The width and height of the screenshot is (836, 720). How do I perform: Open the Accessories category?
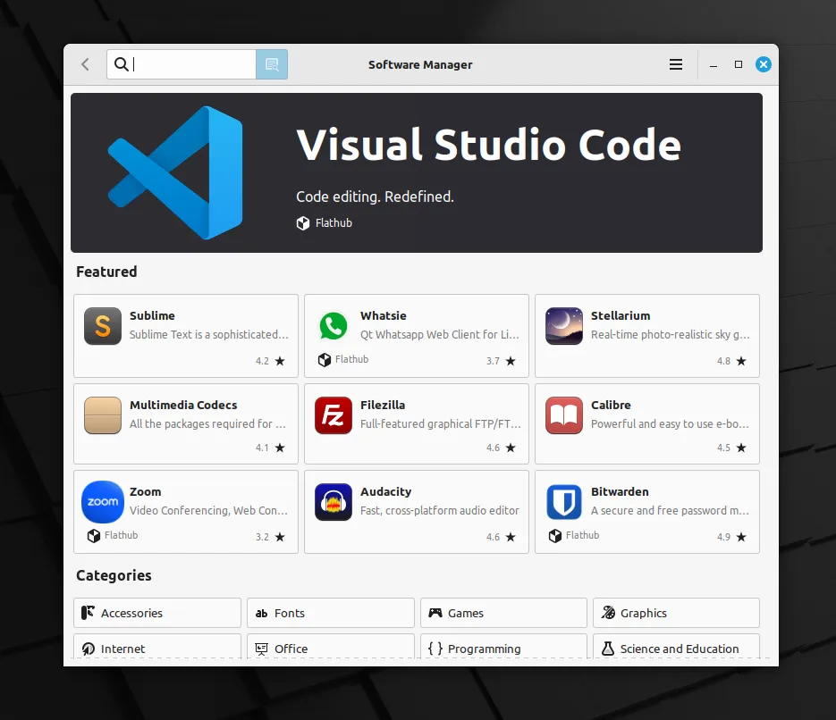(x=157, y=613)
